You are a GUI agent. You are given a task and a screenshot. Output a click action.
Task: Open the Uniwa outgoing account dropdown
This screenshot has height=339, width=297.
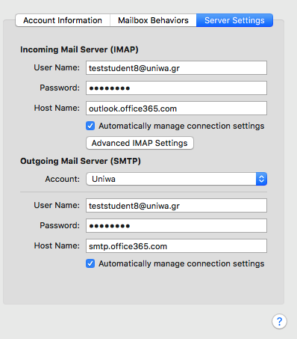point(176,179)
